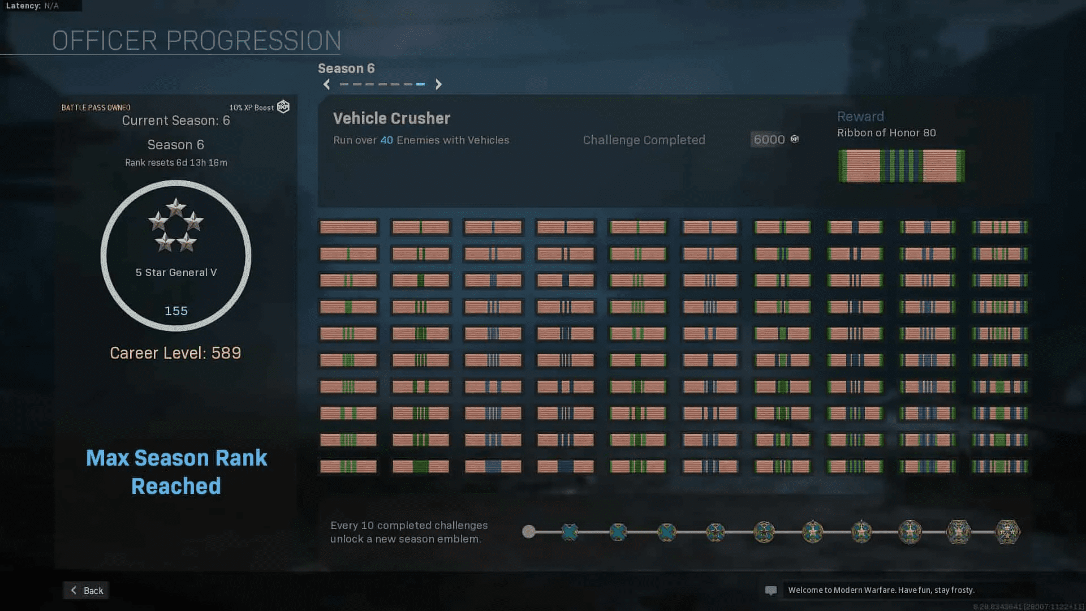Click the COD Points icon beside 6000
1086x611 pixels.
(x=794, y=139)
